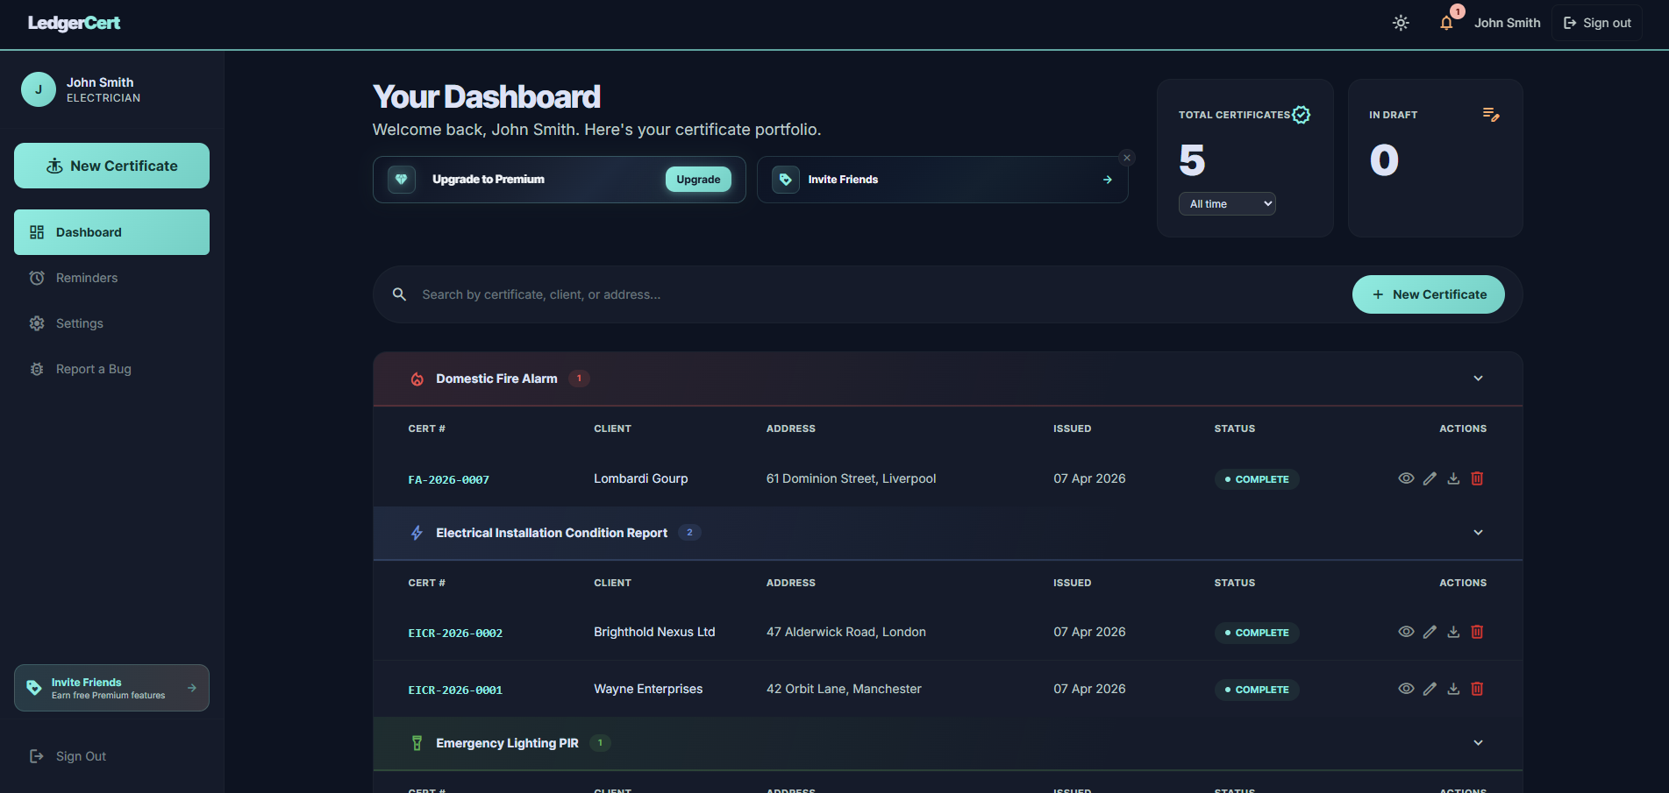This screenshot has height=793, width=1669.
Task: Download the EICR-2026-0002 certificate
Action: pyautogui.click(x=1453, y=632)
